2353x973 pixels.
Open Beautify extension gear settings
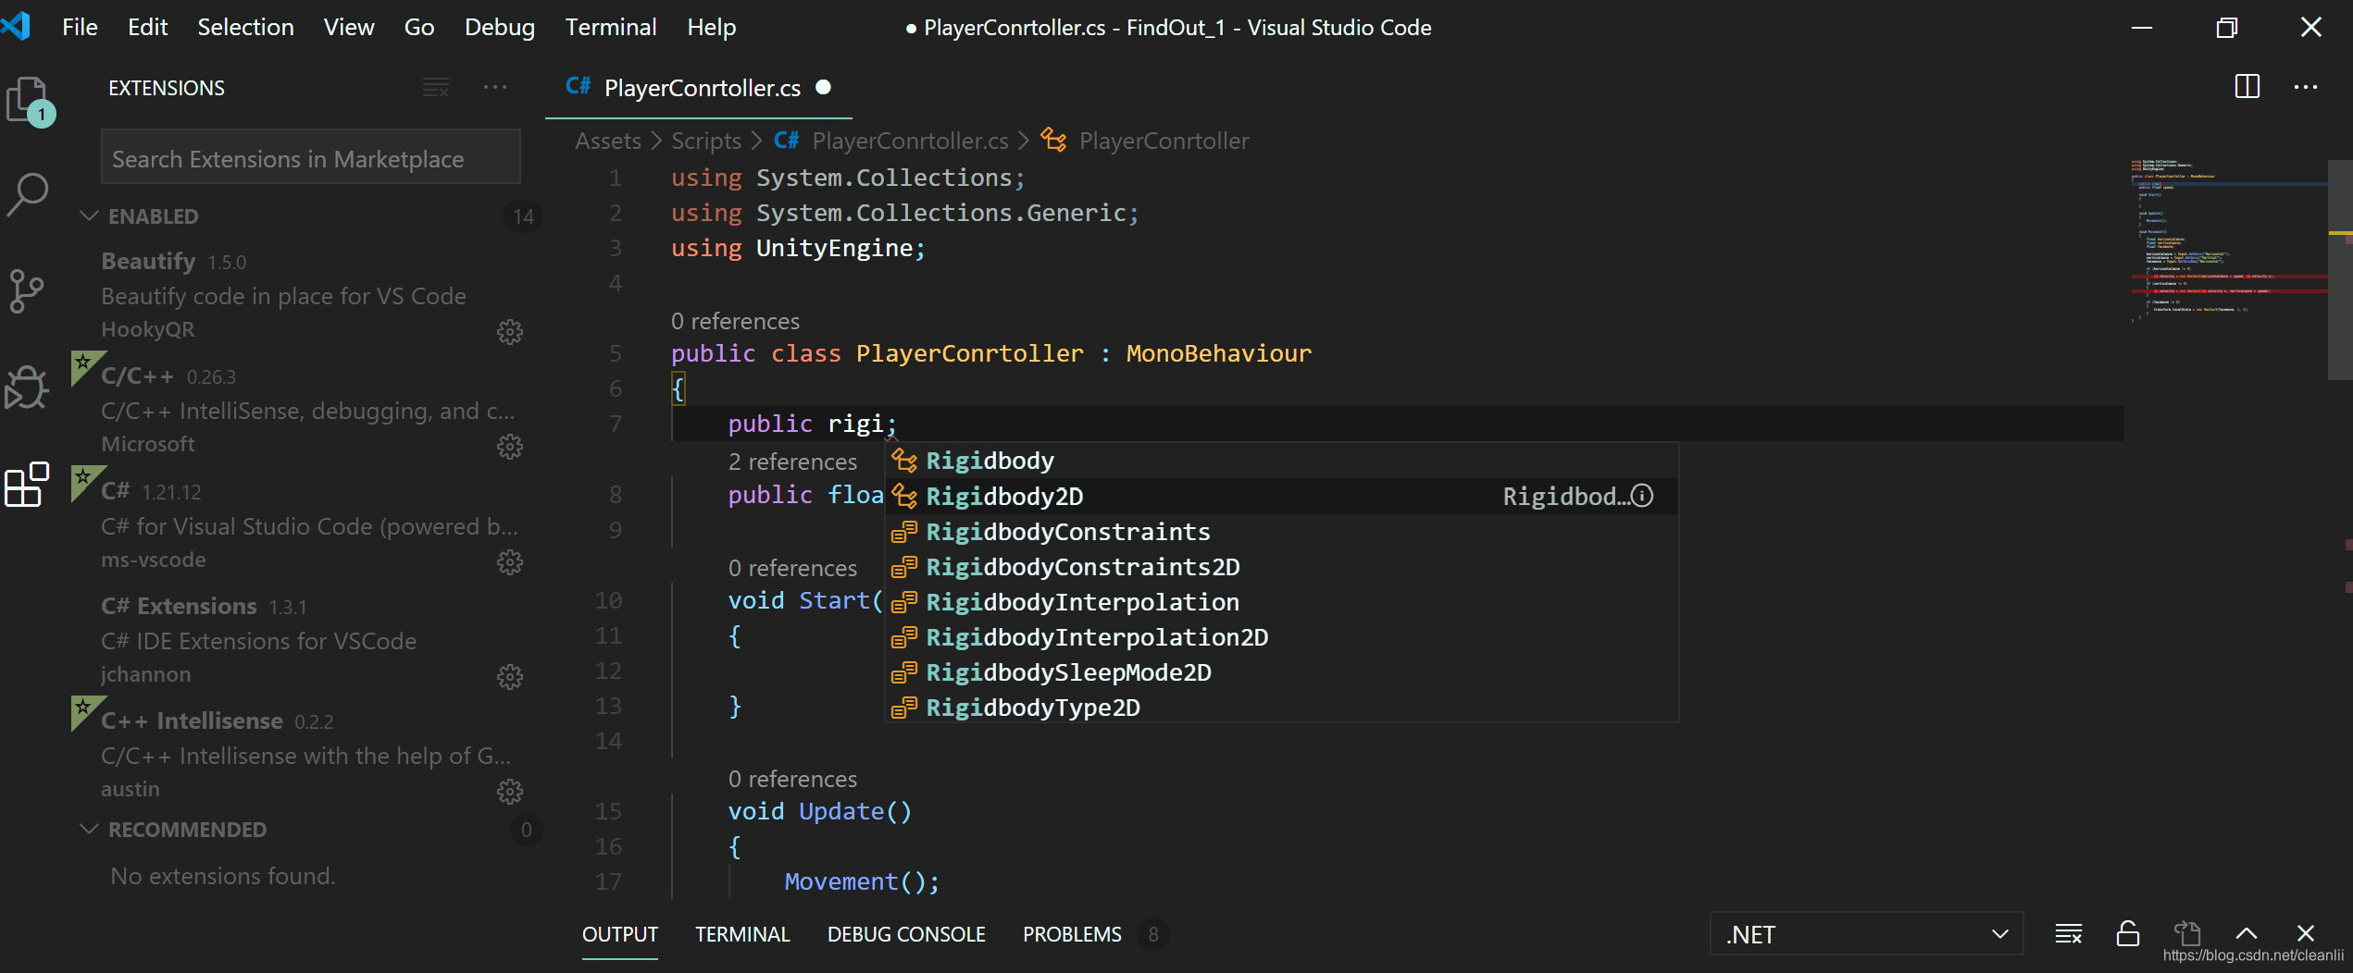click(x=510, y=332)
